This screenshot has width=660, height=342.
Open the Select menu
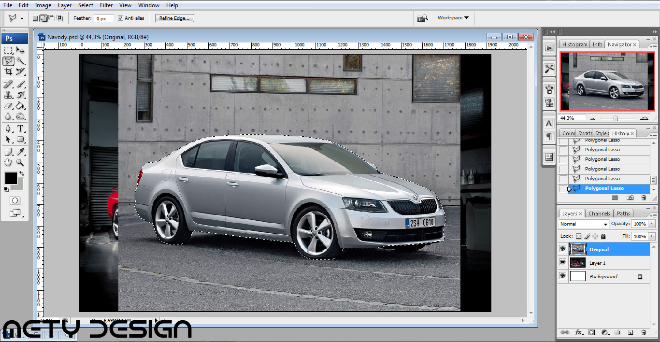(86, 5)
